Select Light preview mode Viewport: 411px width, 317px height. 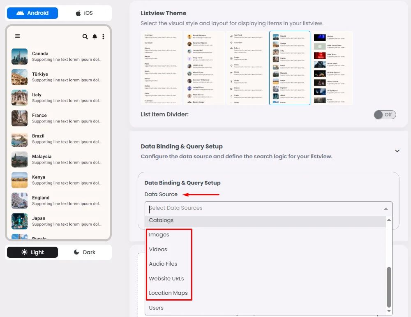coord(32,252)
